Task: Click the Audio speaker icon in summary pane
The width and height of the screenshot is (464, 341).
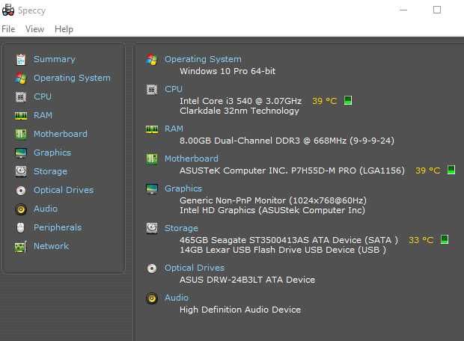Action: (152, 298)
